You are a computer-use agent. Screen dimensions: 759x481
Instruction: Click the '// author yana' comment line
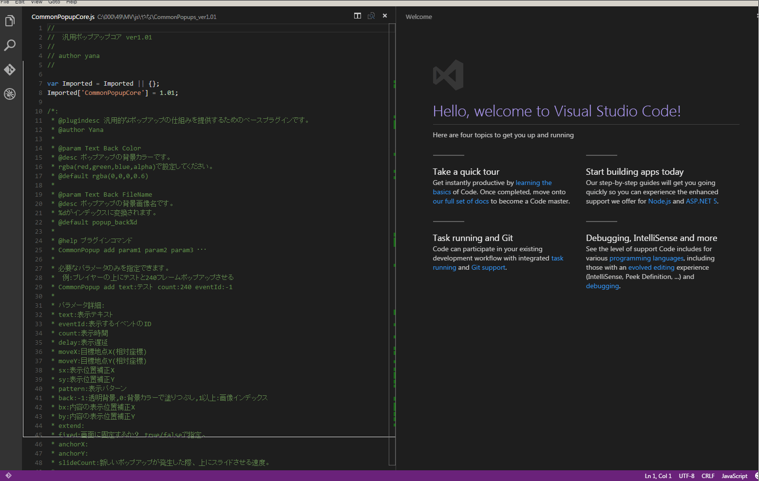74,56
